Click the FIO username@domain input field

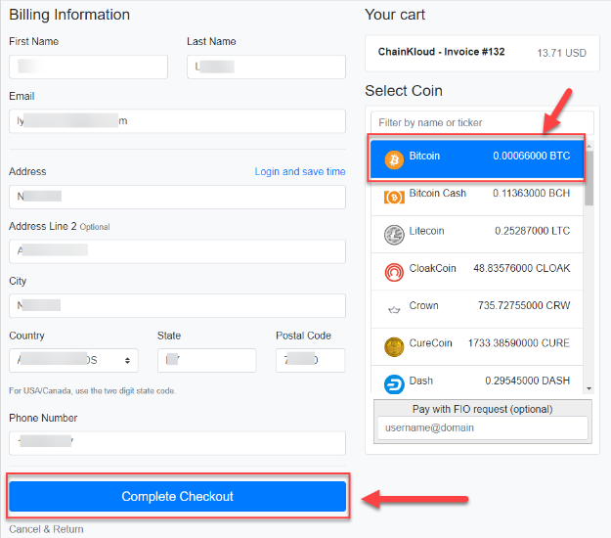(483, 428)
